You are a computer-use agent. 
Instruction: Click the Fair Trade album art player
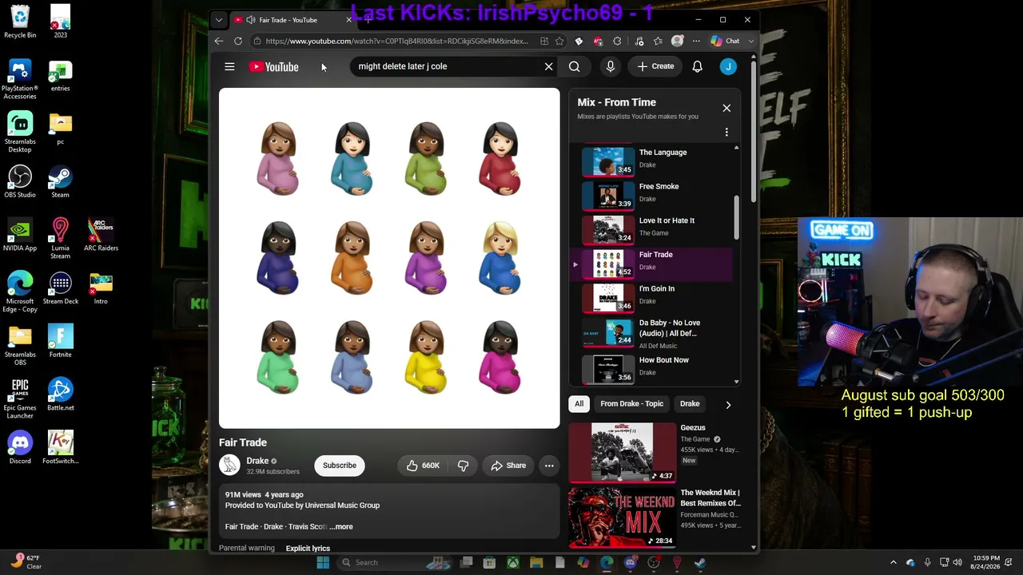389,258
